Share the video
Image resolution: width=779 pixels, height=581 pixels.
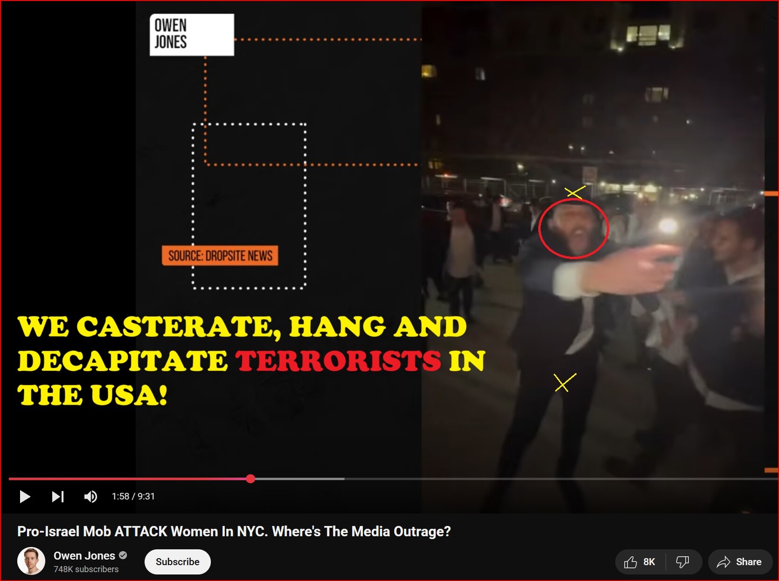(740, 562)
